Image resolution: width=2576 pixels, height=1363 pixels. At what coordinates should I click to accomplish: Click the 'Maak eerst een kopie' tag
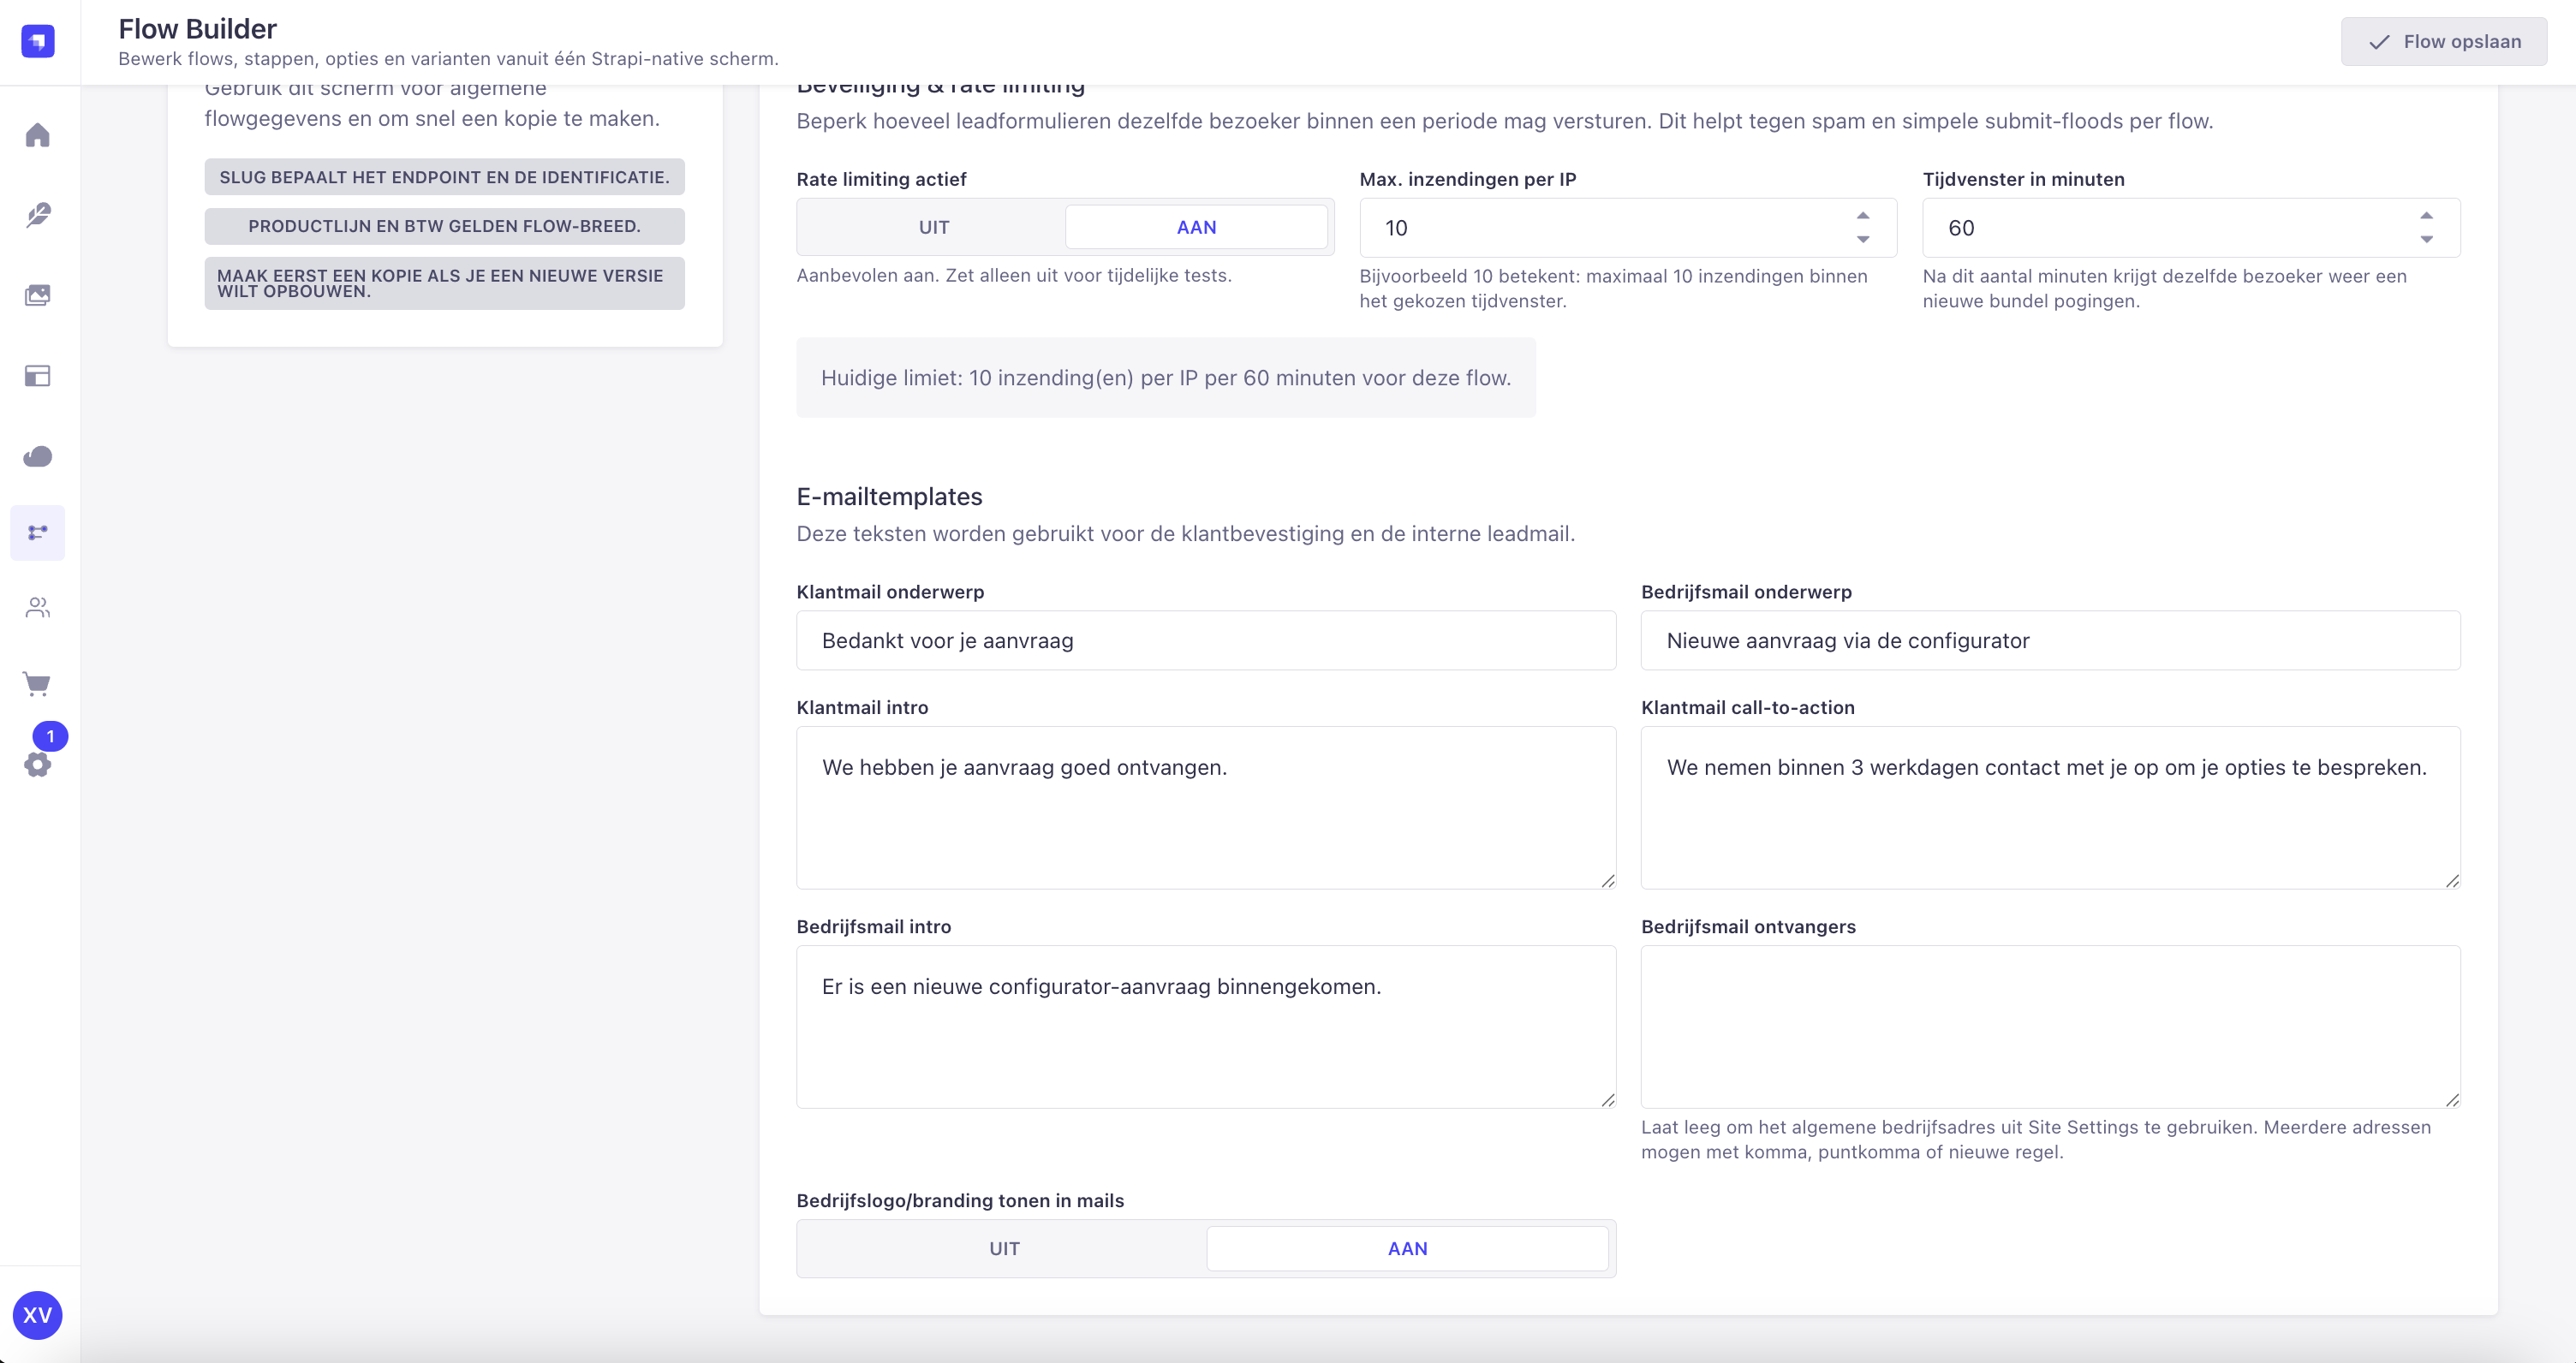444,283
